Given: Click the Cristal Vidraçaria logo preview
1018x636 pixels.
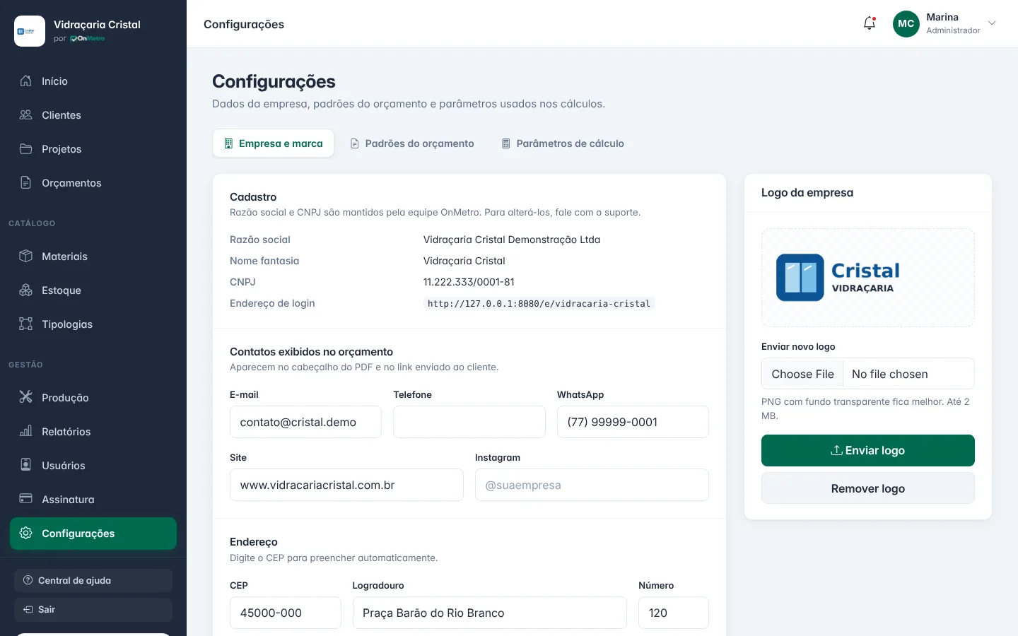Looking at the screenshot, I should pos(868,278).
